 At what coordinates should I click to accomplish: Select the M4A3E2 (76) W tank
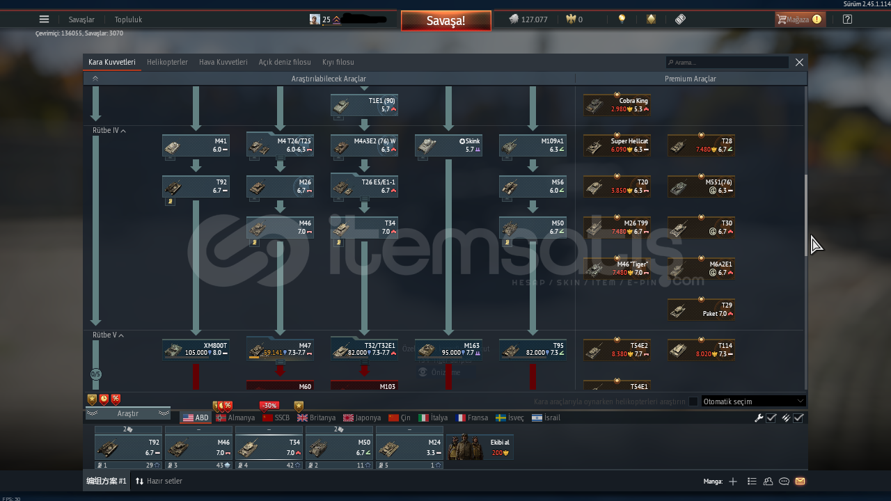364,145
